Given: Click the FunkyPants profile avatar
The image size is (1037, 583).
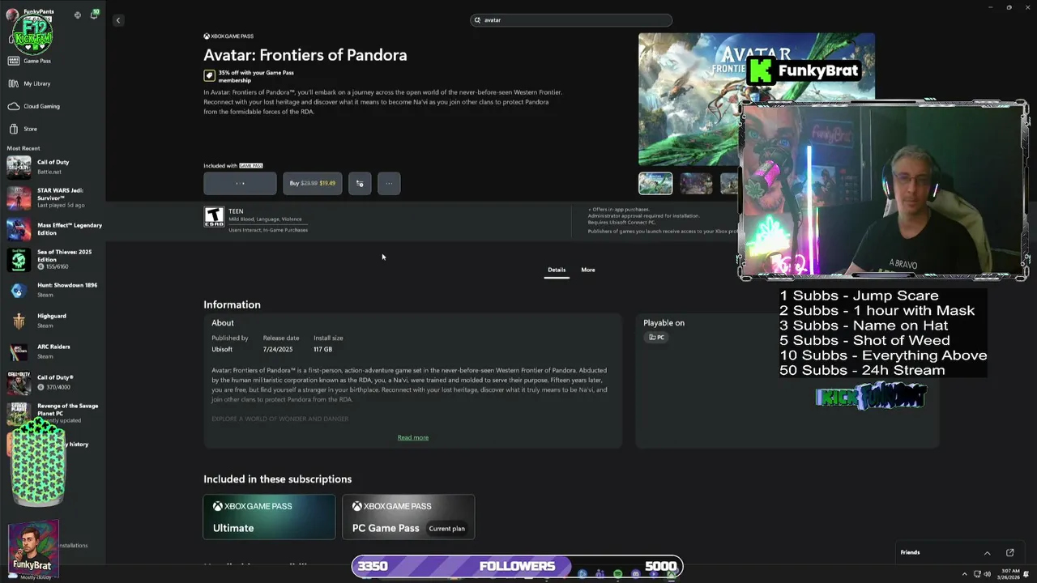Looking at the screenshot, I should click(11, 15).
